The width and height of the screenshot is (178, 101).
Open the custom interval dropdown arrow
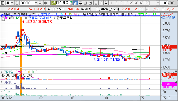158,3
